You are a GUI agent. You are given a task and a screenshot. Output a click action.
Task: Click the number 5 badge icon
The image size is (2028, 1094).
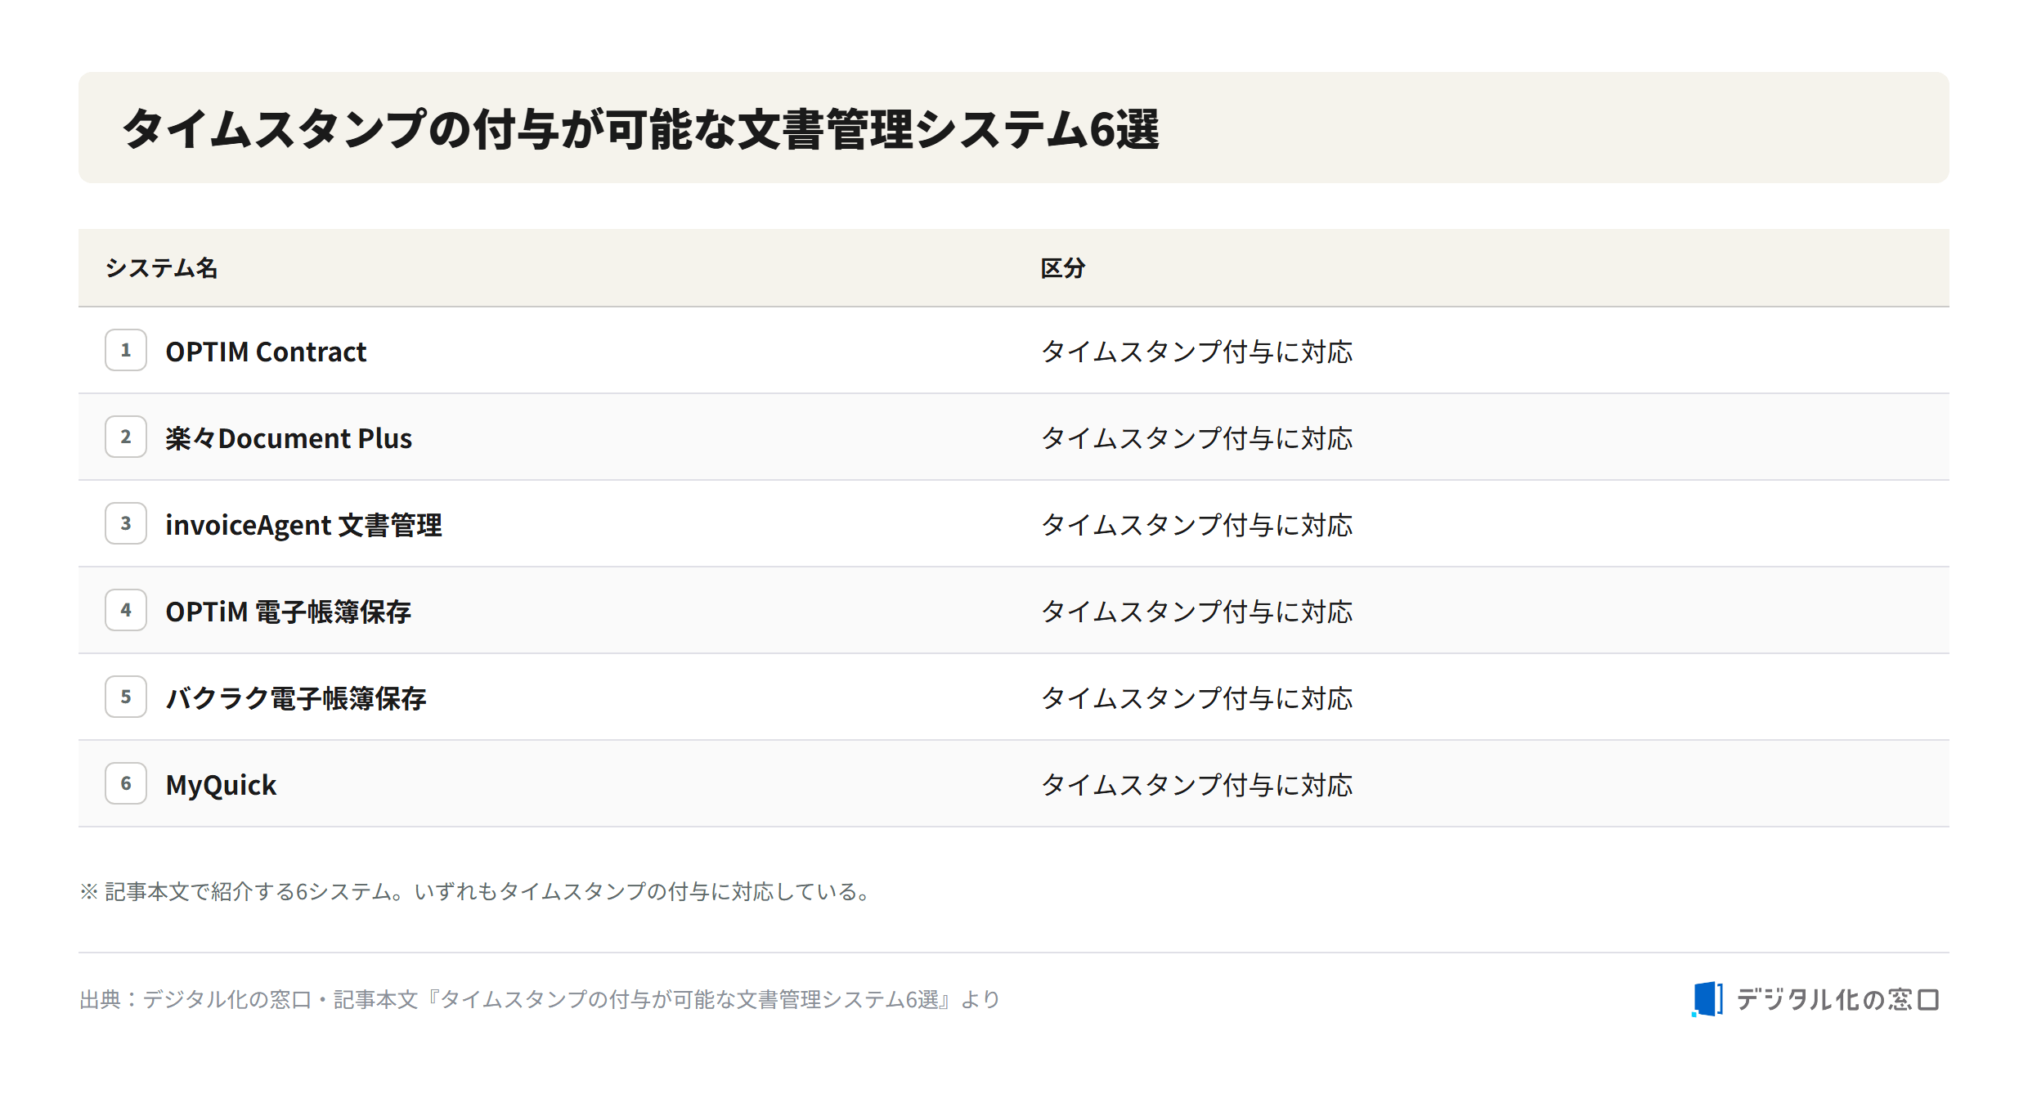click(x=126, y=697)
